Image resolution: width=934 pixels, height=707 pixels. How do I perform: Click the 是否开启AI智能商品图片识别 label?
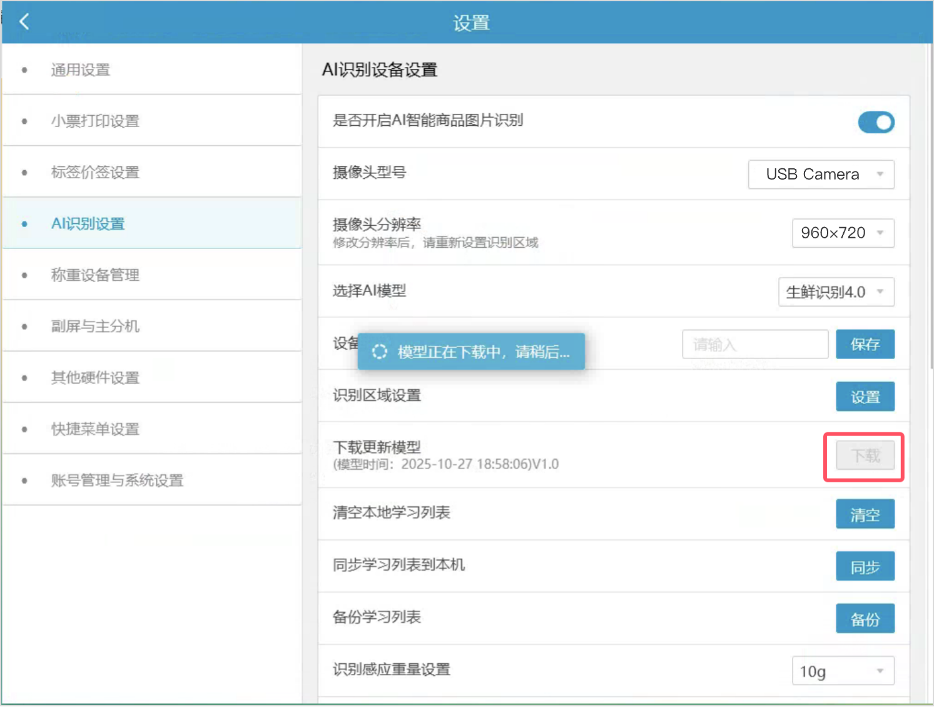click(428, 120)
